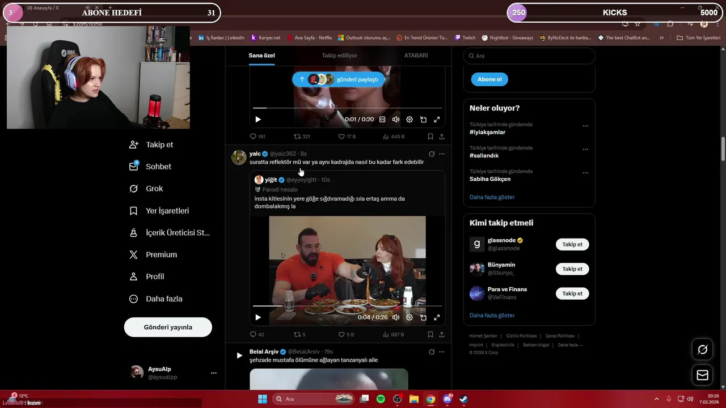Open picture-in-picture on the 0:26 video

click(423, 317)
